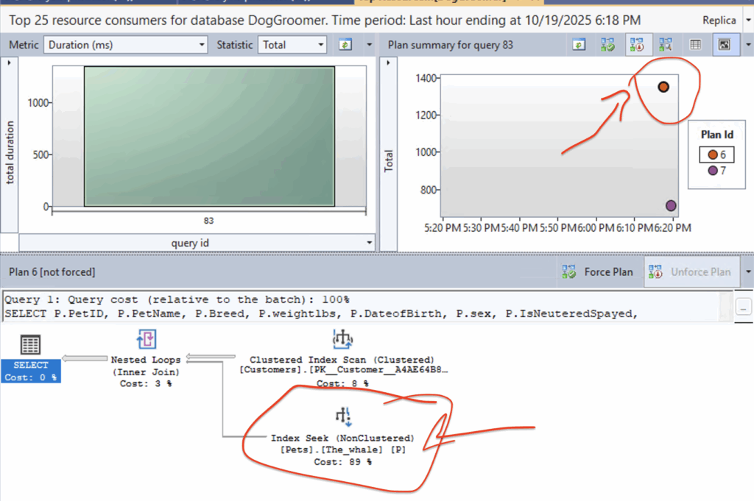754x501 pixels.
Task: Click the Force Plan button
Action: click(598, 271)
